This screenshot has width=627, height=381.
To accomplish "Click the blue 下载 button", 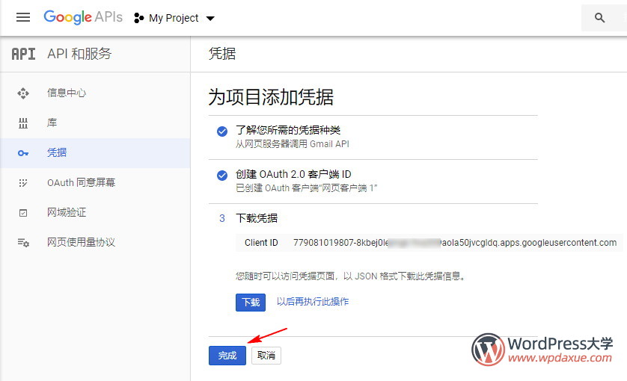I will coord(251,303).
